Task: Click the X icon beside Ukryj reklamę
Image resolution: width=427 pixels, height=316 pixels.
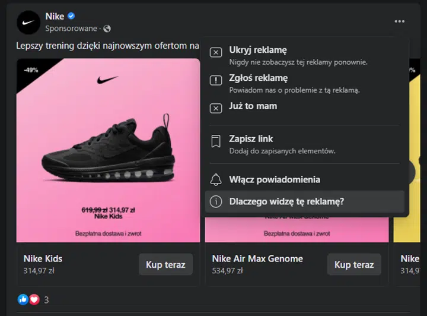Action: [216, 52]
